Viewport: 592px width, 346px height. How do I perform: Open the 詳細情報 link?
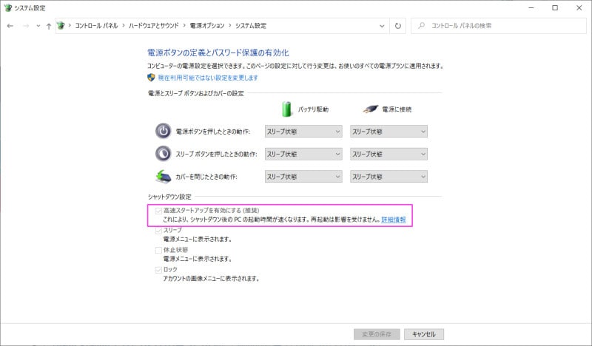click(394, 220)
